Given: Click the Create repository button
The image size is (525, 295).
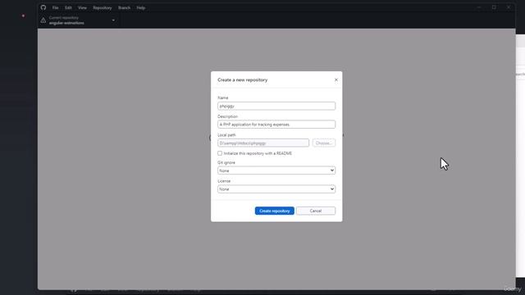Looking at the screenshot, I should point(275,211).
